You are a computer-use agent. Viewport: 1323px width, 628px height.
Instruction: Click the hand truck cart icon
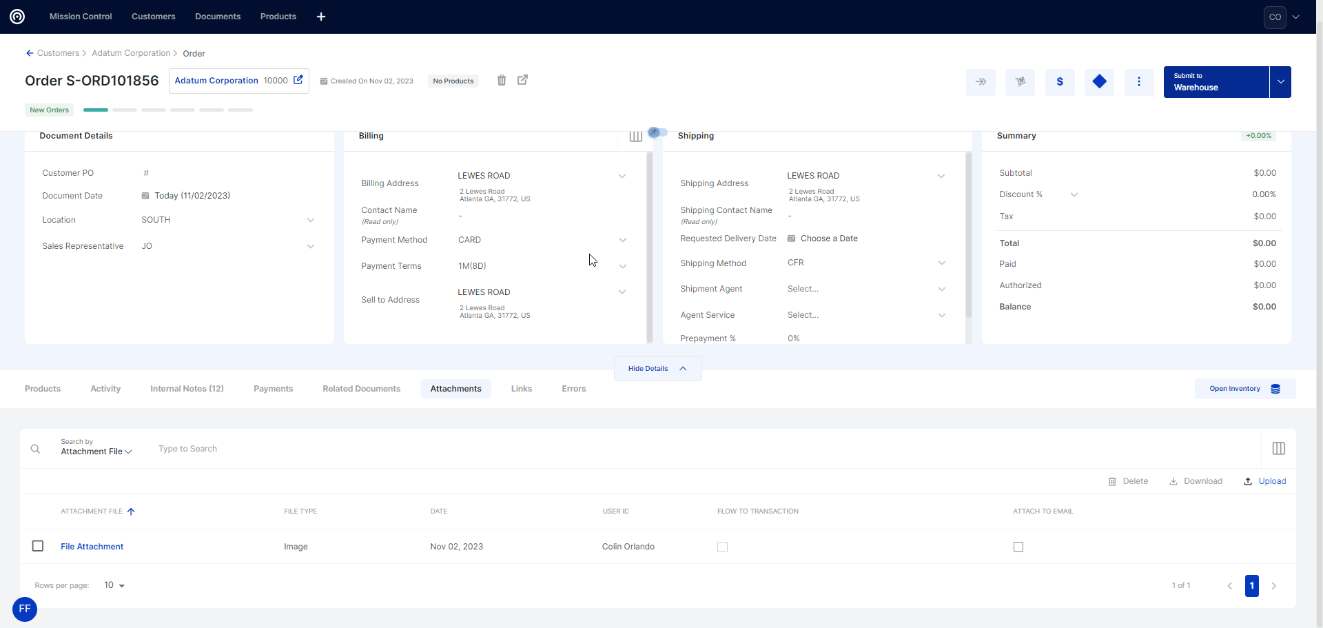pyautogui.click(x=1020, y=82)
